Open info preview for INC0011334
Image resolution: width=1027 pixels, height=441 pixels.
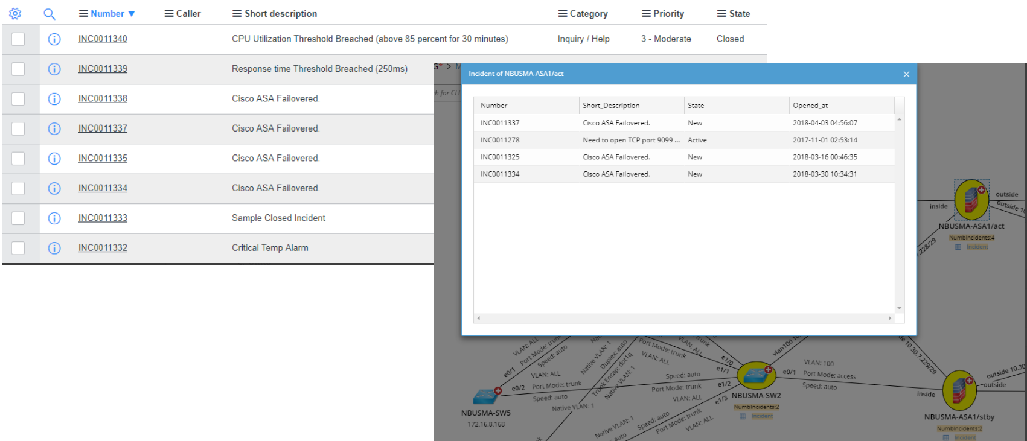click(x=54, y=188)
